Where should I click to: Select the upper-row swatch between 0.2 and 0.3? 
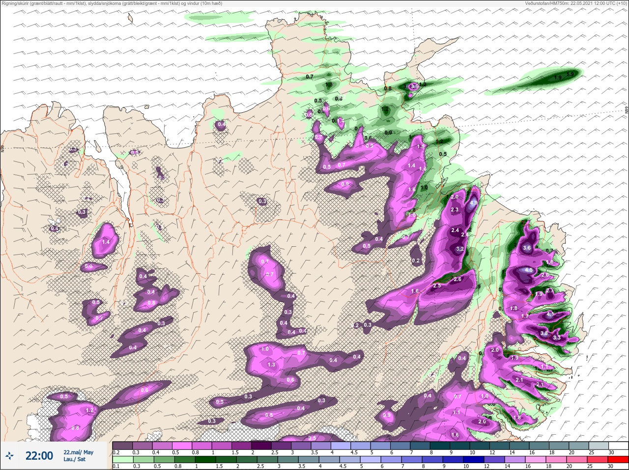(x=123, y=445)
